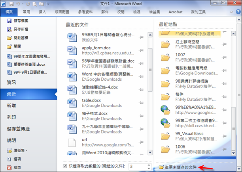
Task: Select the 新增 tab in backstage
Action: coord(29,105)
